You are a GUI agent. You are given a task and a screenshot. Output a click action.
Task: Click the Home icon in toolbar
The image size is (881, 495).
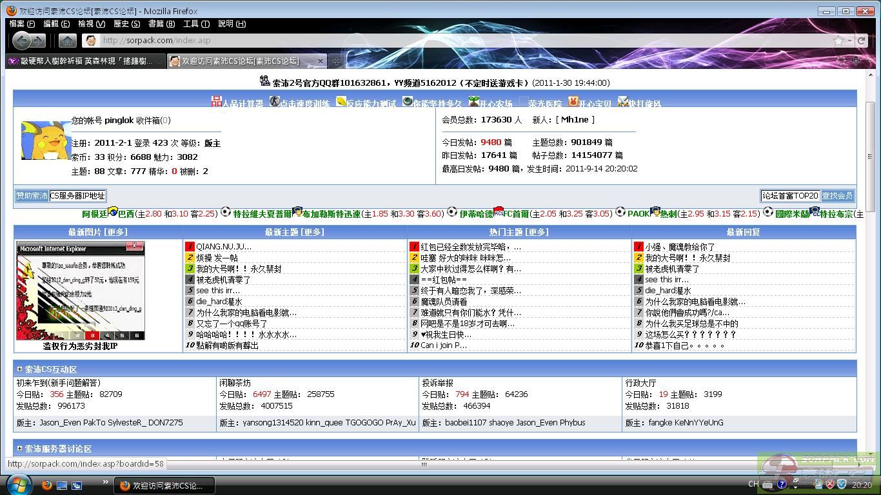click(x=67, y=41)
